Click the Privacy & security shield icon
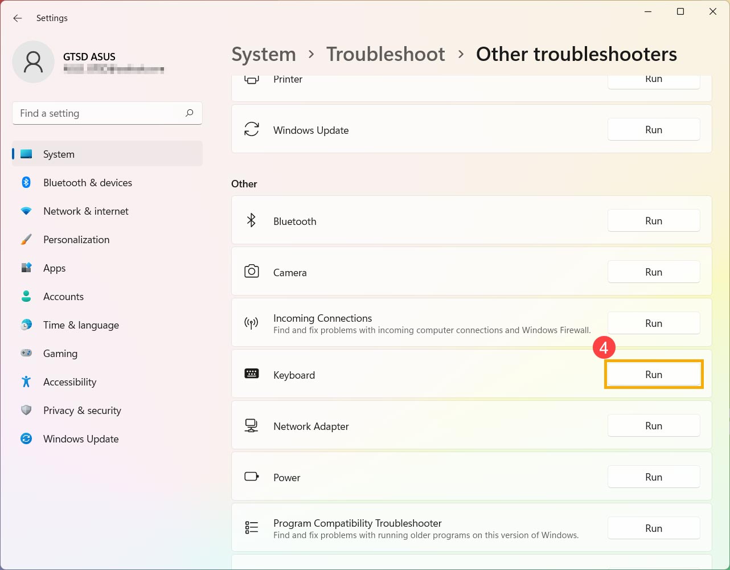The width and height of the screenshot is (730, 570). point(26,410)
